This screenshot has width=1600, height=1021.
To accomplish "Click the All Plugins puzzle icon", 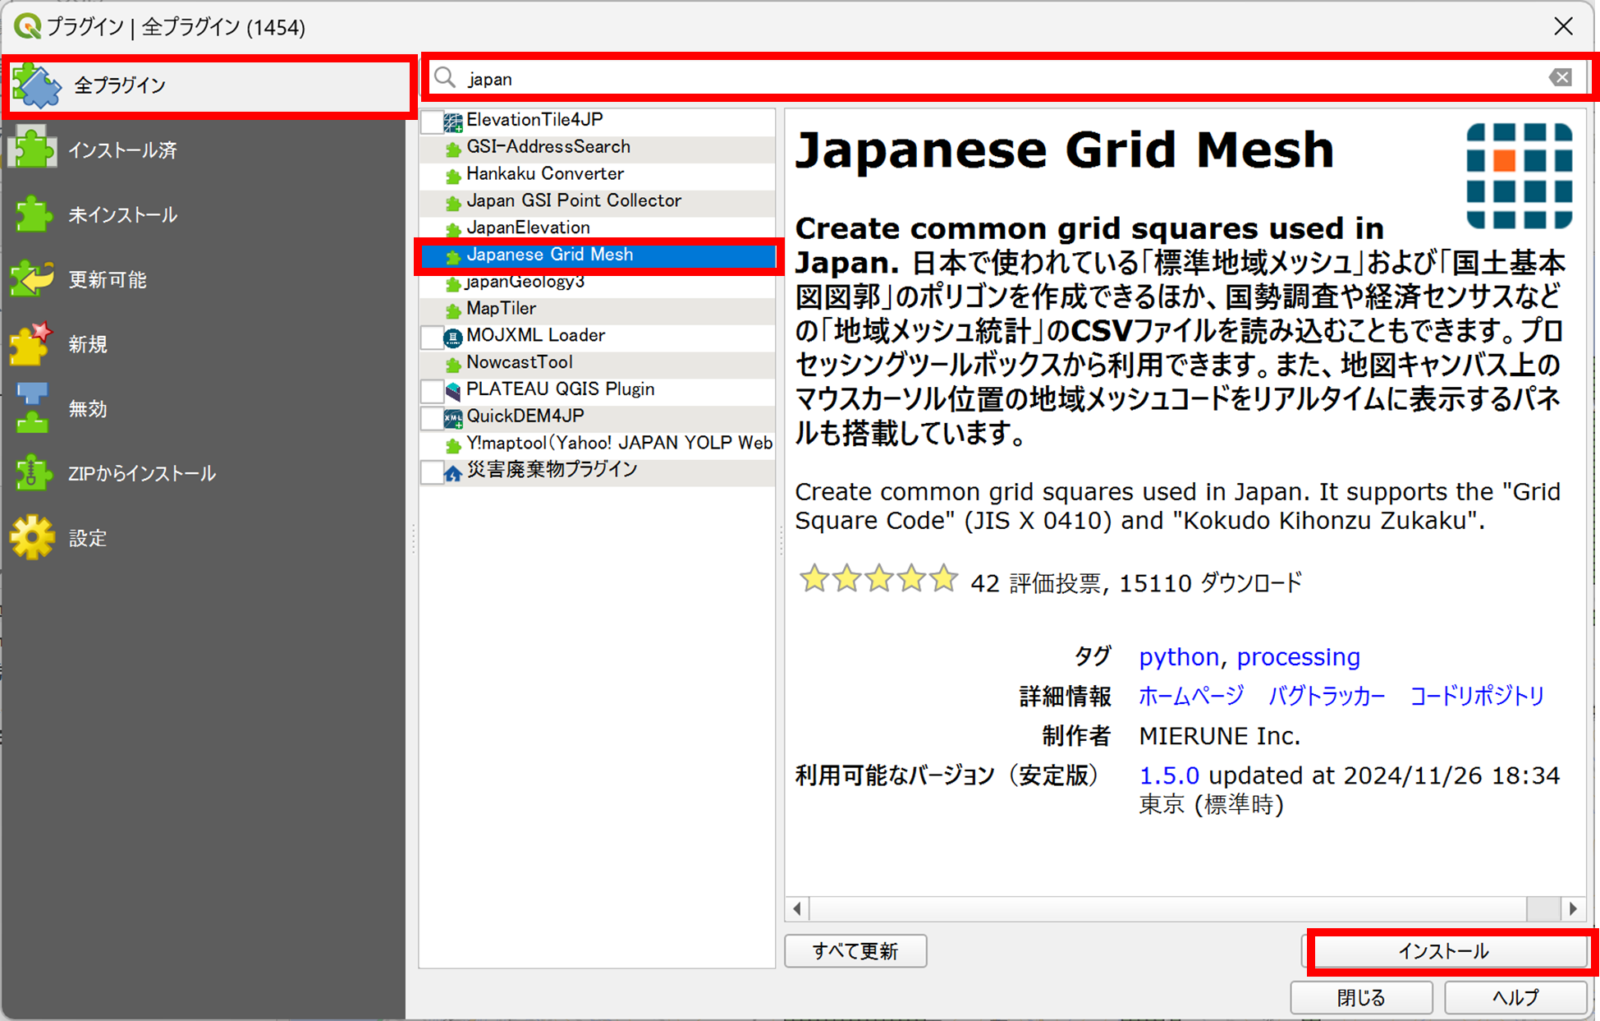I will 36,86.
